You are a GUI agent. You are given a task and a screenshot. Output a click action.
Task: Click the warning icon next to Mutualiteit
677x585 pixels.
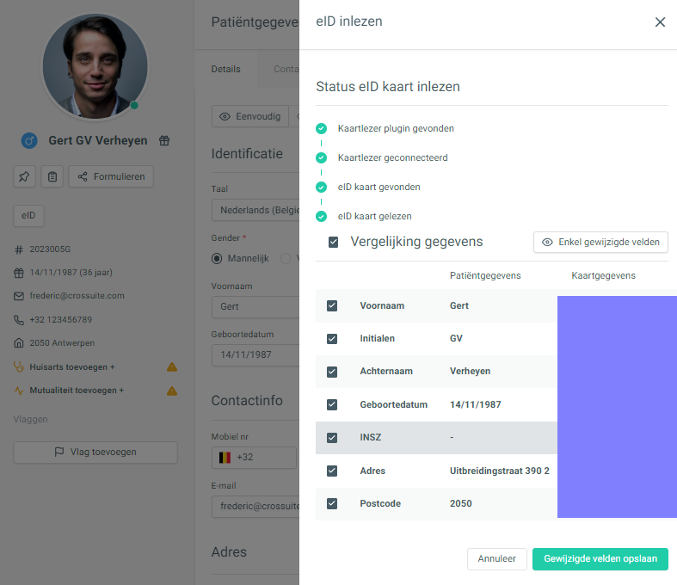[x=172, y=390]
